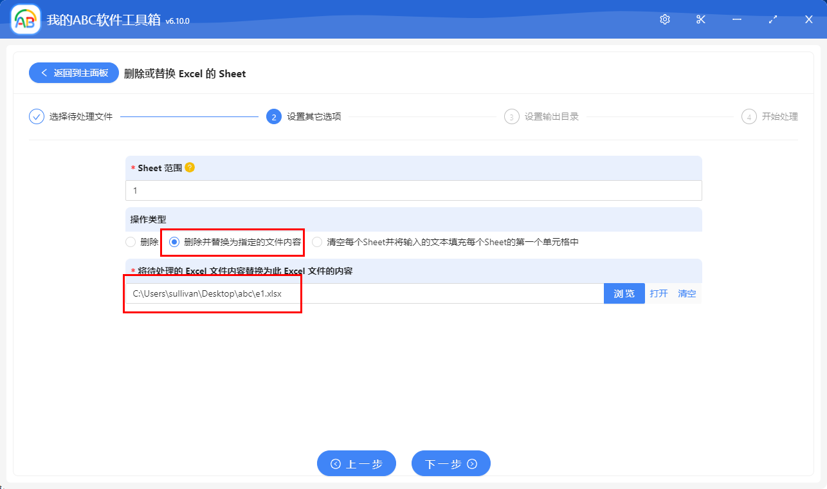Open the settings gear in the title bar
This screenshot has width=827, height=489.
tap(664, 19)
